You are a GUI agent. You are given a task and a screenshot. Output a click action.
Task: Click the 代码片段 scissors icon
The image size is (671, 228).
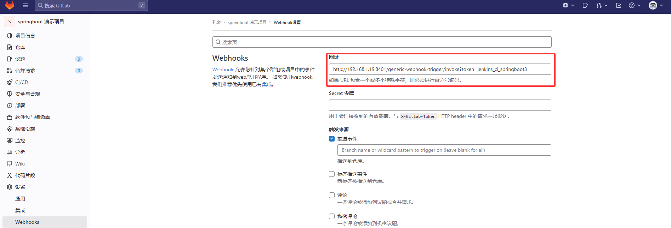pos(10,175)
